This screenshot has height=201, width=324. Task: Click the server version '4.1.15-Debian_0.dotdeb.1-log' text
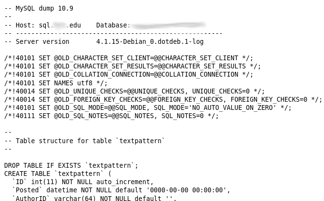[x=150, y=42]
